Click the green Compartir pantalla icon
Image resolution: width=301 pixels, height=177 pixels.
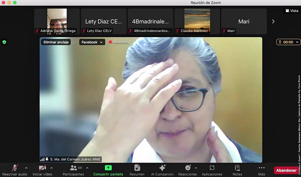[108, 168]
